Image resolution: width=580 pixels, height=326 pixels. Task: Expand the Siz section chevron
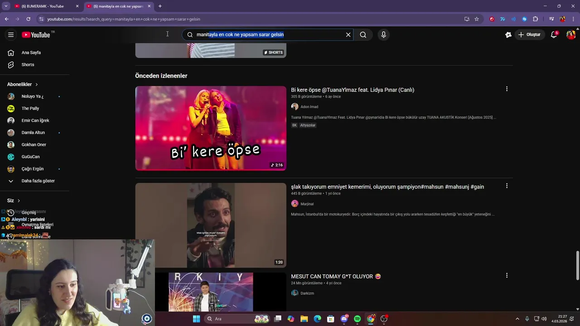point(19,201)
